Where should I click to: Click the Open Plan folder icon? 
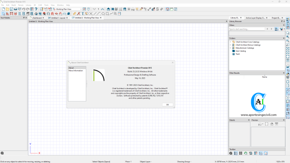(7, 9)
